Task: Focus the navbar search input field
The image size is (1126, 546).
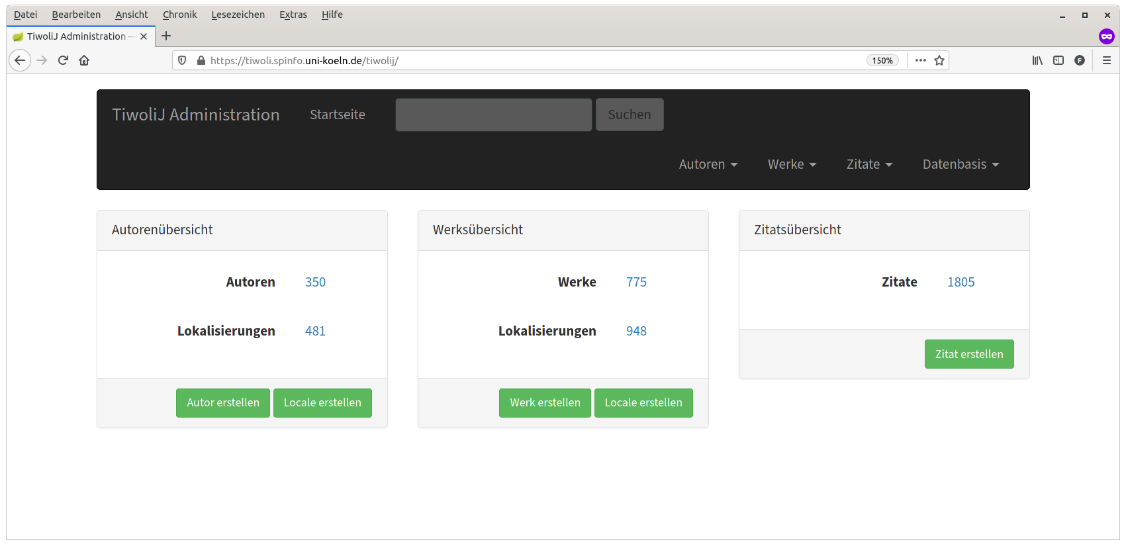Action: [x=494, y=114]
